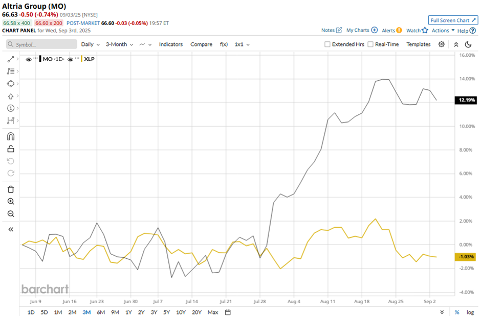Open the Help question mark icon
The height and width of the screenshot is (316, 481).
473,30
